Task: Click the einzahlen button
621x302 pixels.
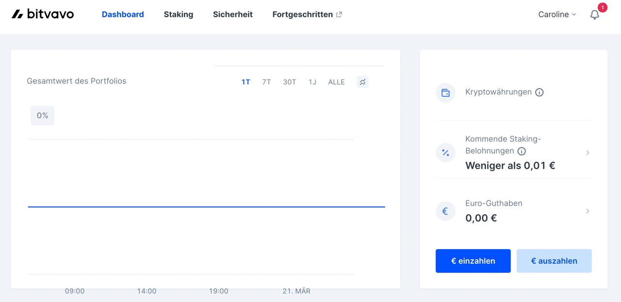Action: pos(473,261)
